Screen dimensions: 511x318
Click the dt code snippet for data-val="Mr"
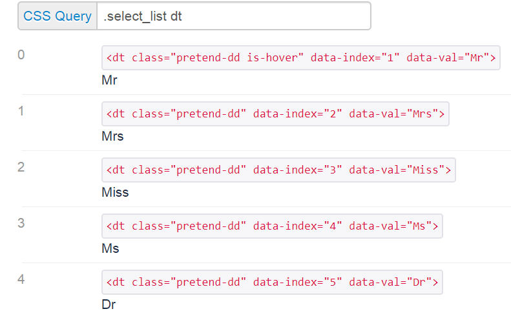(300, 58)
